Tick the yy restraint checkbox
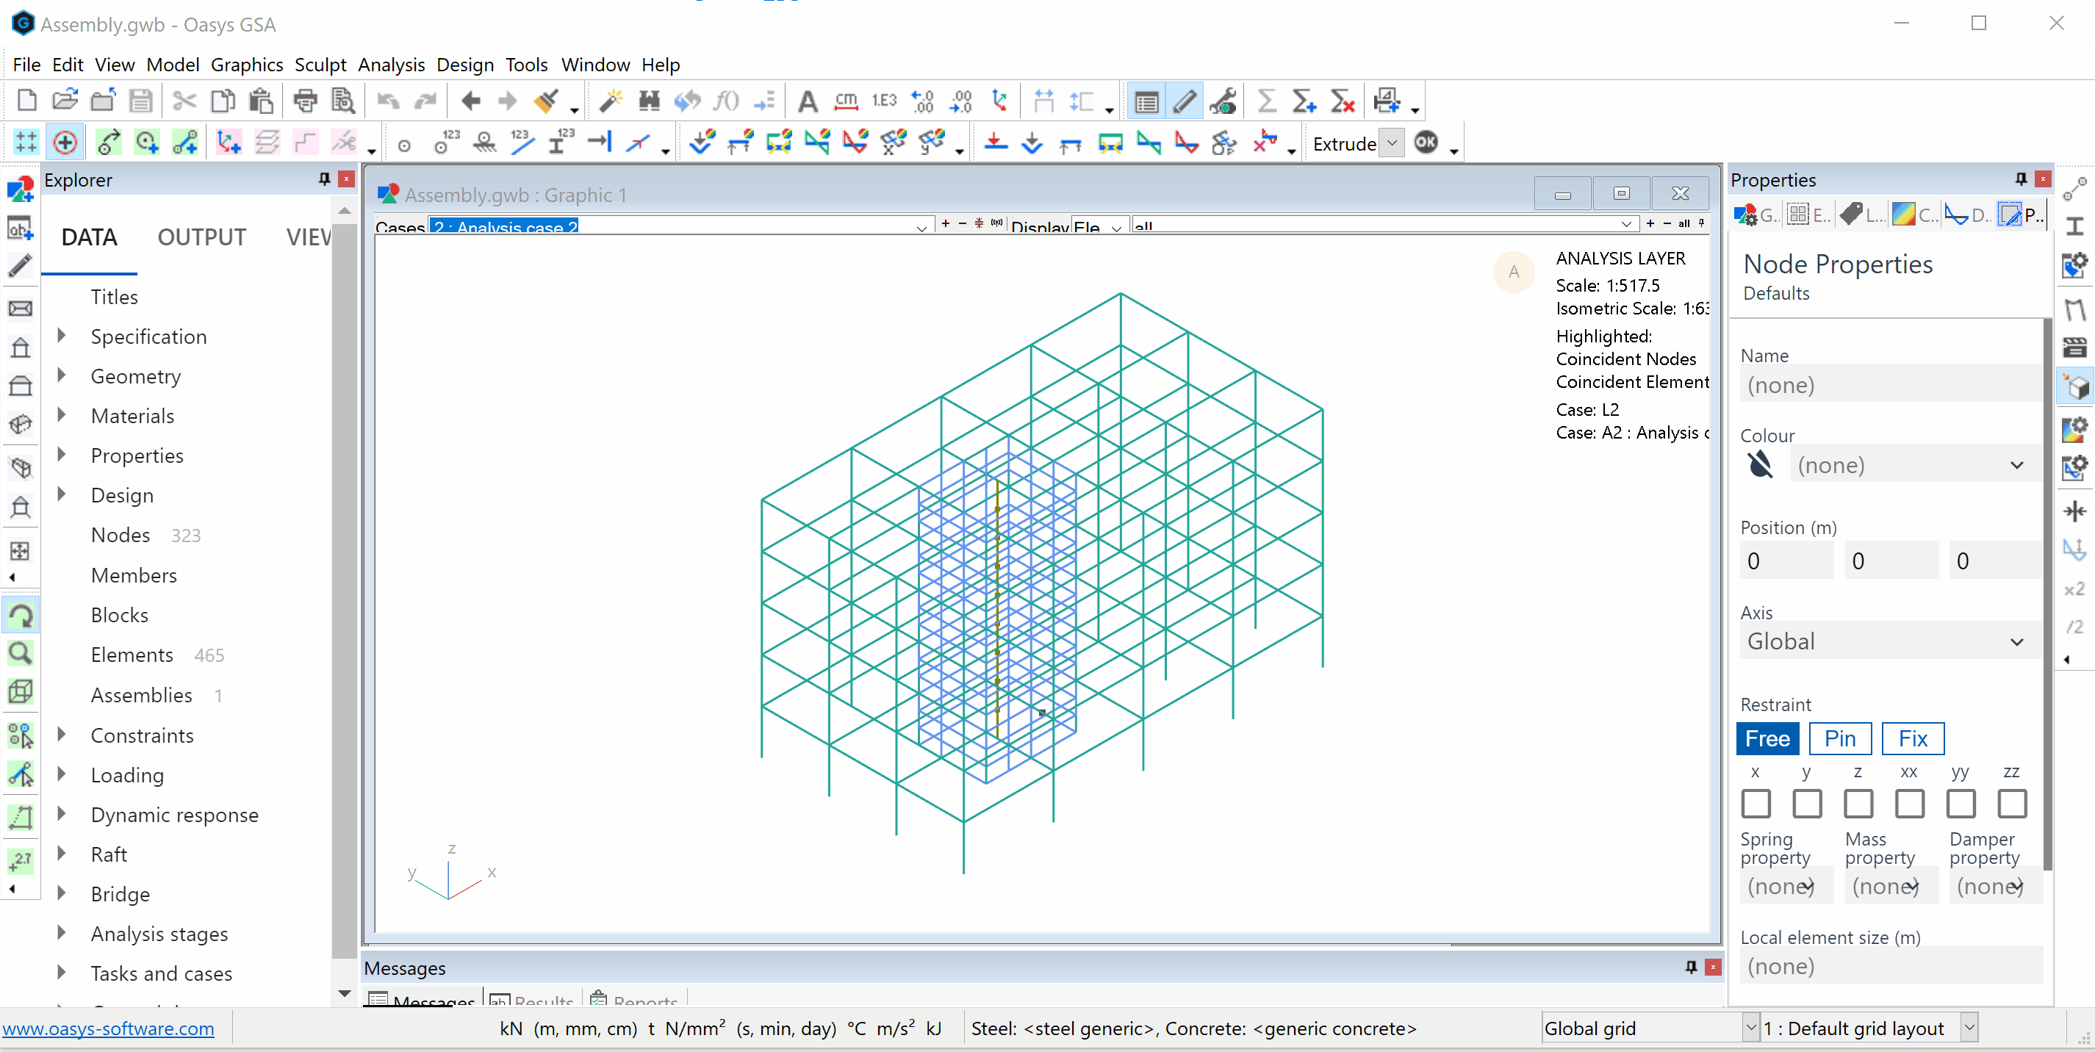 (x=1960, y=803)
